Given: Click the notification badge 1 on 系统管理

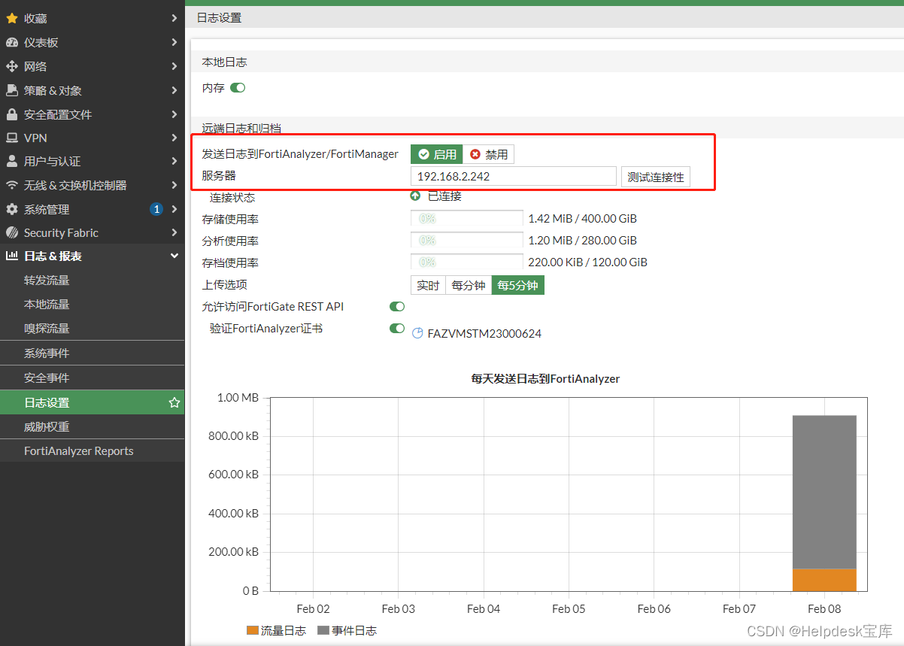Looking at the screenshot, I should pos(156,209).
